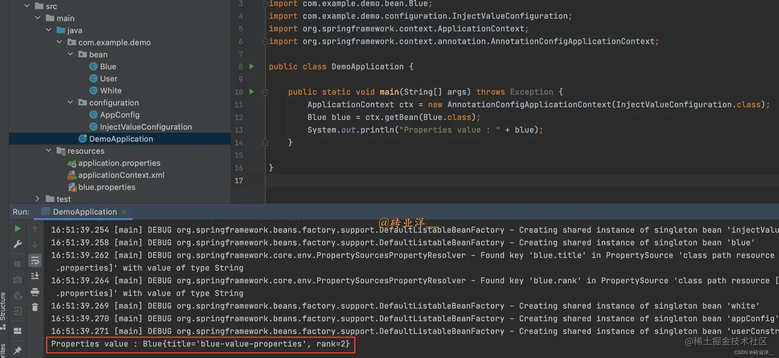Toggle Scroll to End of console
This screenshot has height=358, width=779.
(x=35, y=276)
